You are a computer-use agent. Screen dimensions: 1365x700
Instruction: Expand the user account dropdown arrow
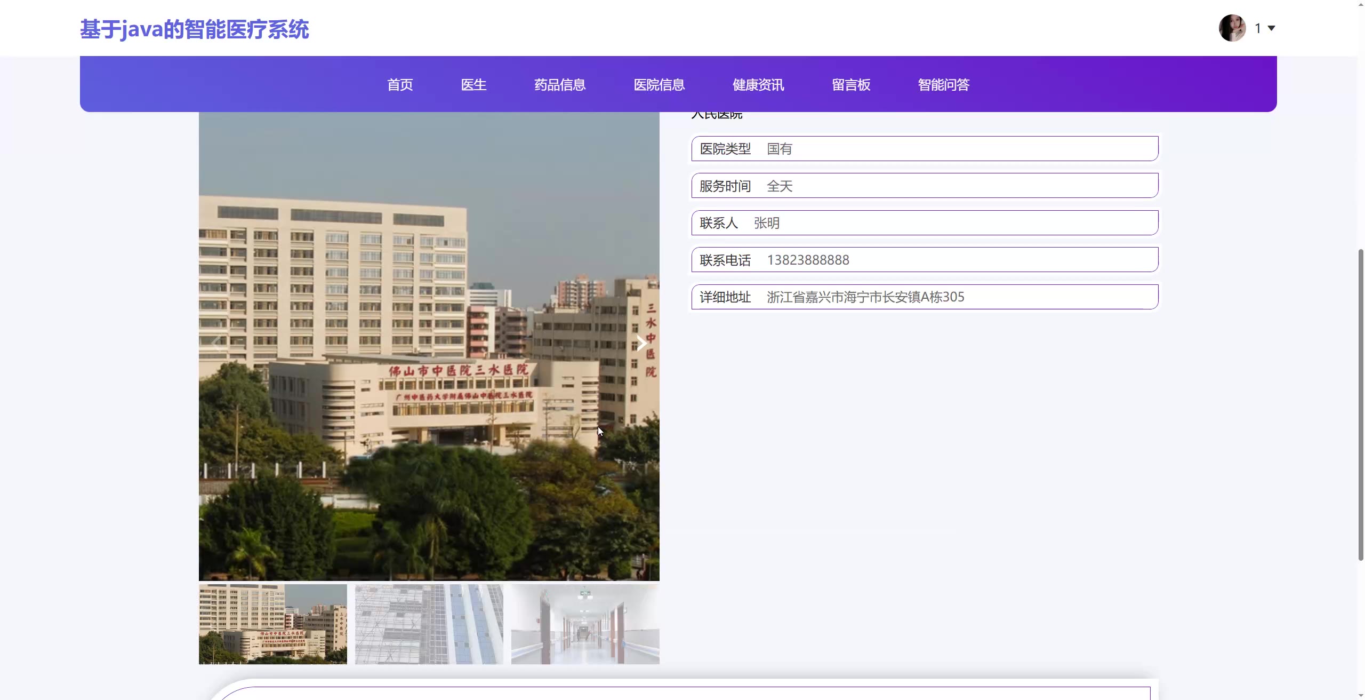(x=1271, y=28)
